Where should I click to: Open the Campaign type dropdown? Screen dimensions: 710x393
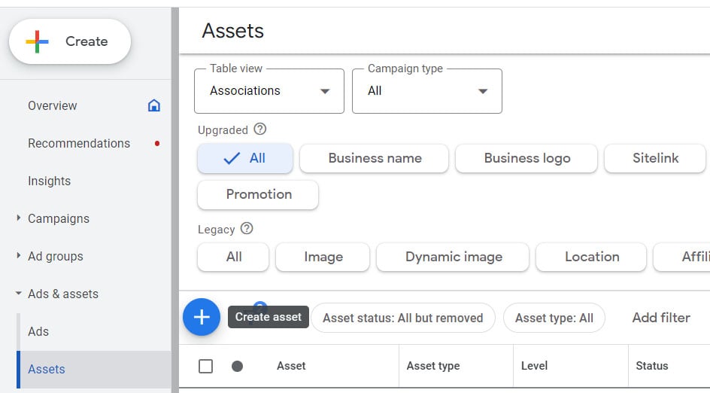tap(426, 91)
